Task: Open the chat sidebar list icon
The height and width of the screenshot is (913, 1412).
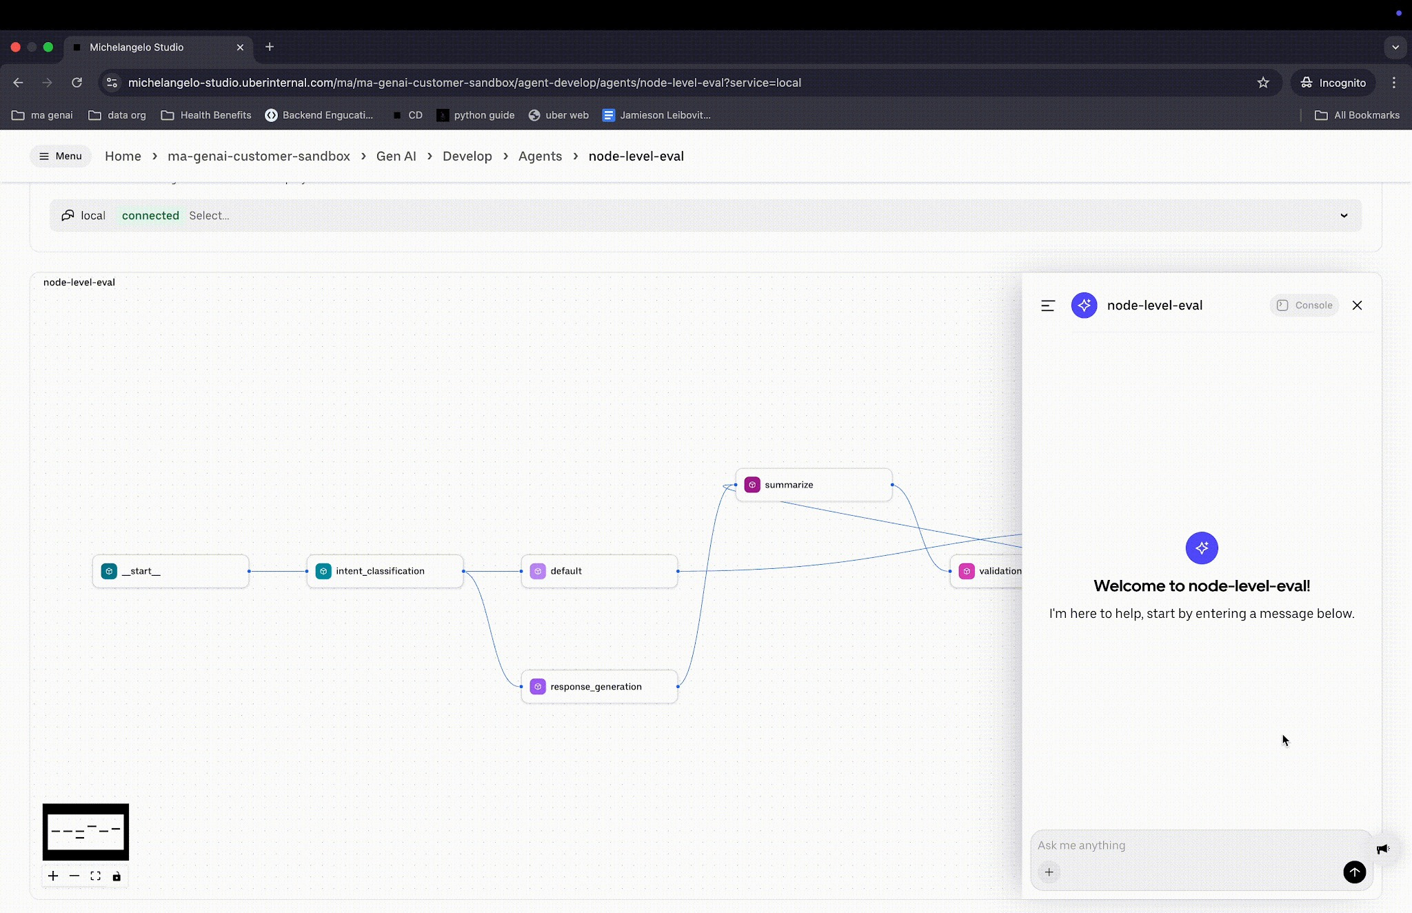Action: point(1048,305)
